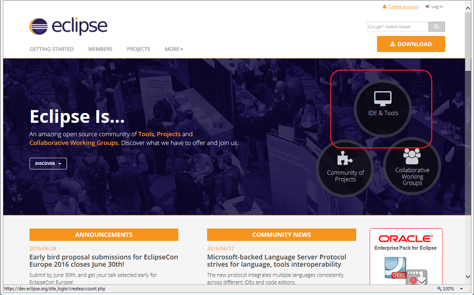Open the Microsoft-backed Language Server Protocol article
474x295 pixels.
click(276, 261)
